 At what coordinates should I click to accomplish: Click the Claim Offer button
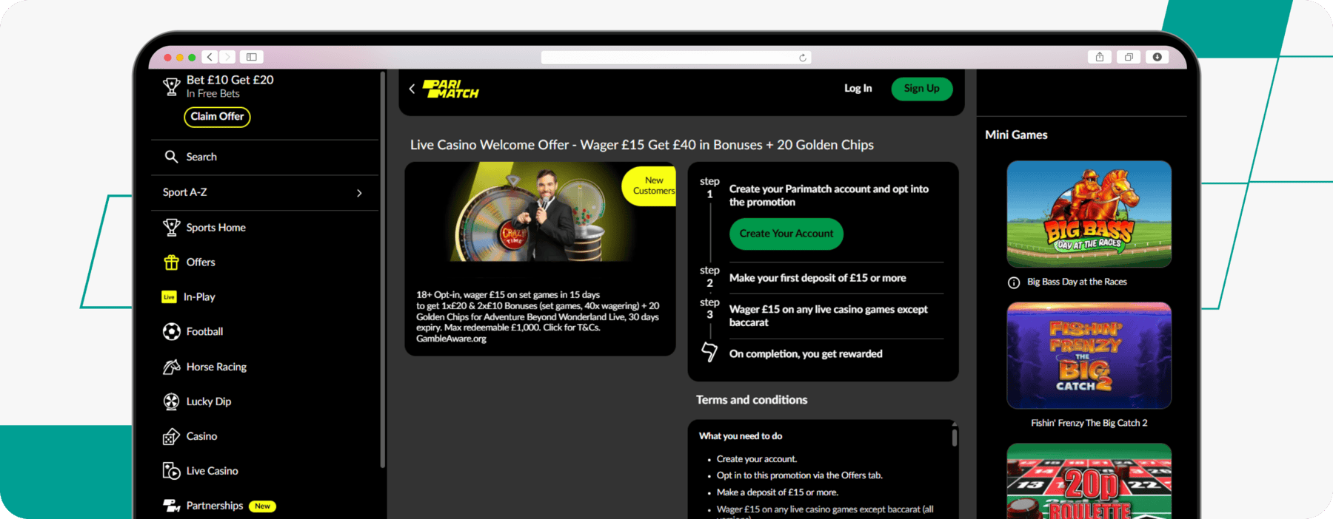click(x=217, y=117)
